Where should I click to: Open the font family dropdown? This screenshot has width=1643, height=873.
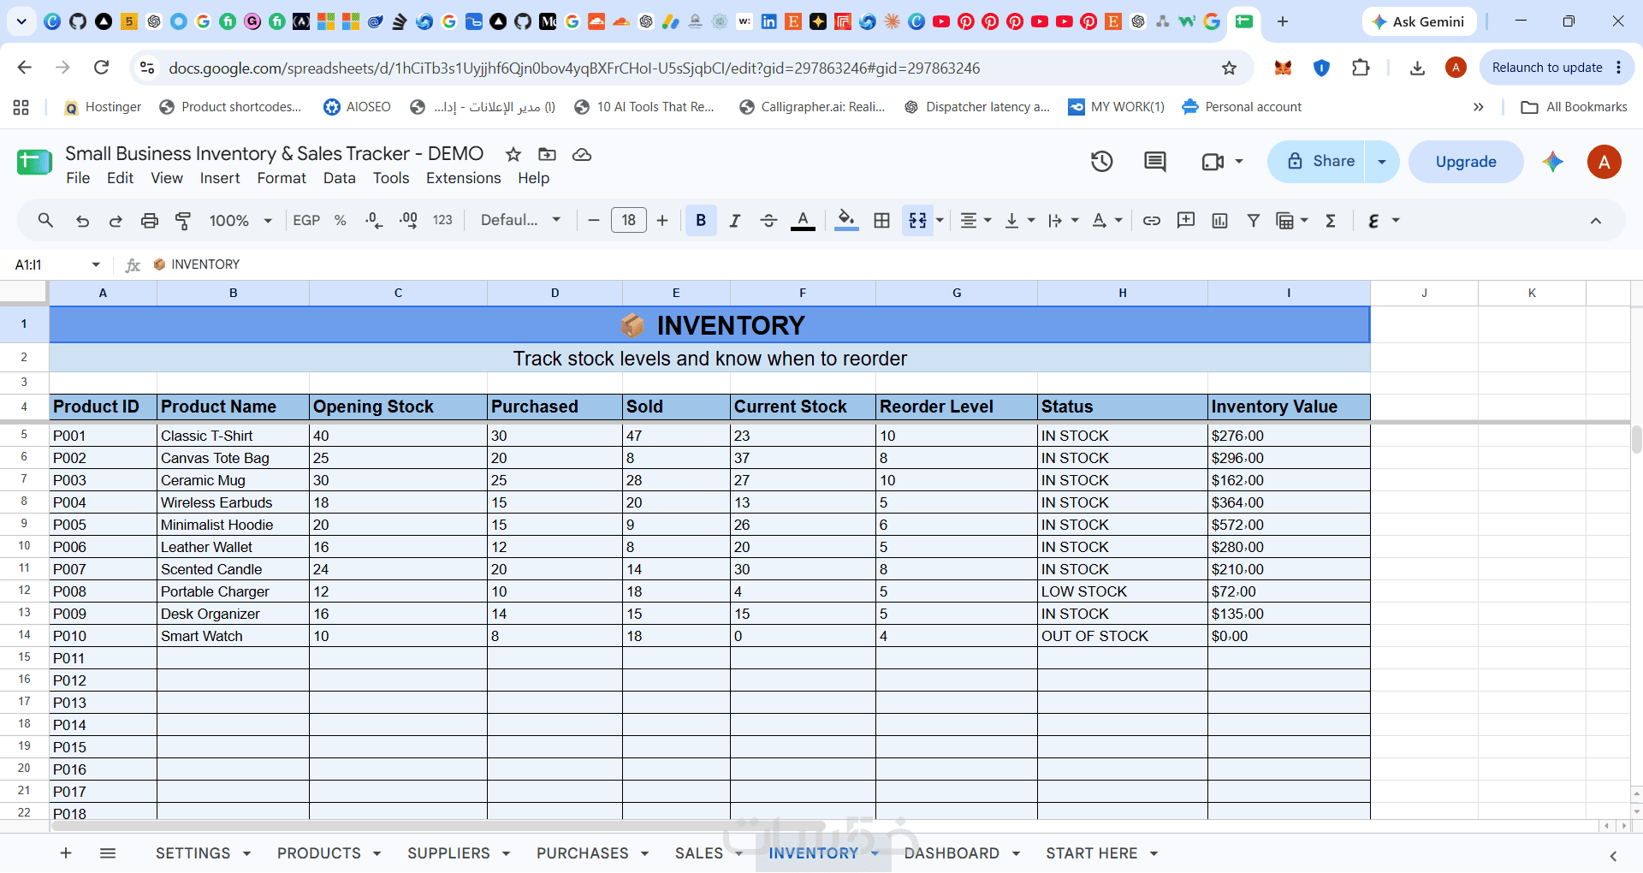pyautogui.click(x=520, y=221)
